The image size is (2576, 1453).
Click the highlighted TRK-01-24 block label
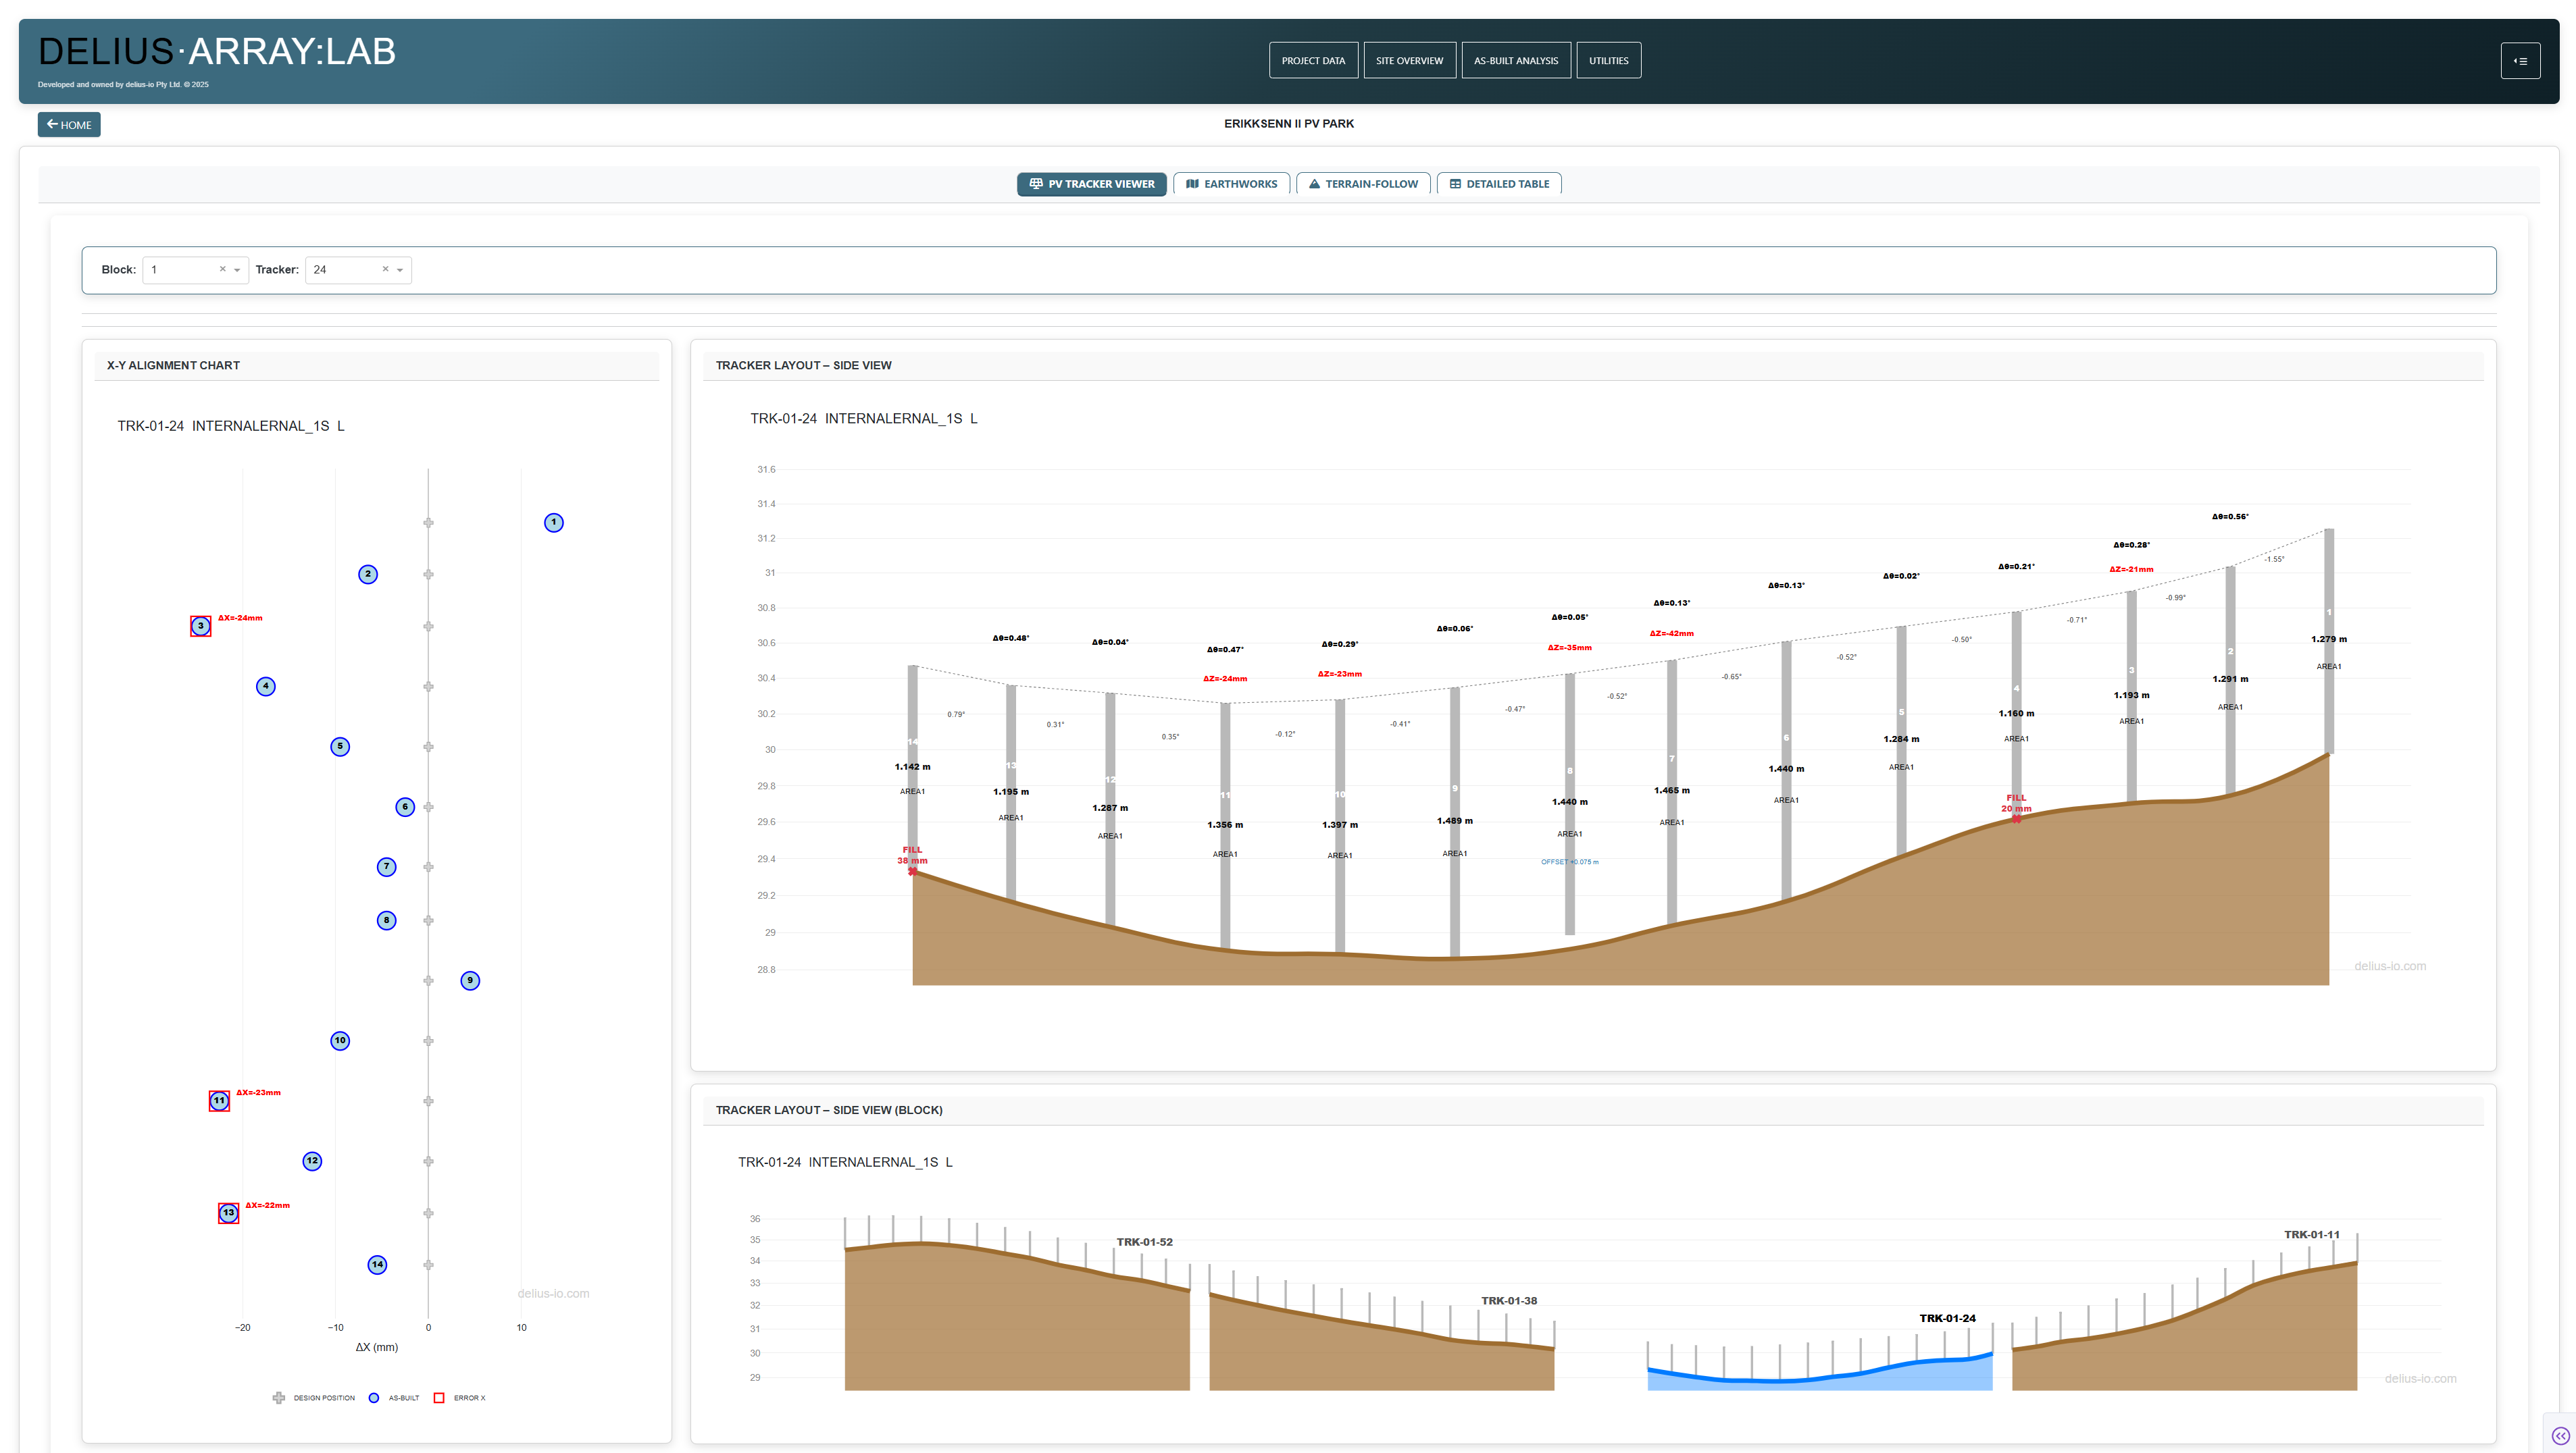coord(1947,1319)
